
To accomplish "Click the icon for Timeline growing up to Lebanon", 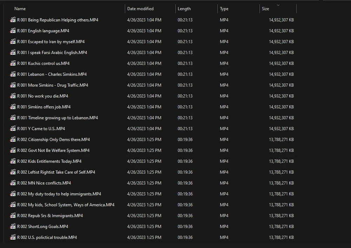I will click(13, 118).
